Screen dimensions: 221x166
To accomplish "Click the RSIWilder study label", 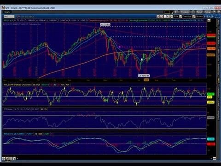I will tap(17, 109).
